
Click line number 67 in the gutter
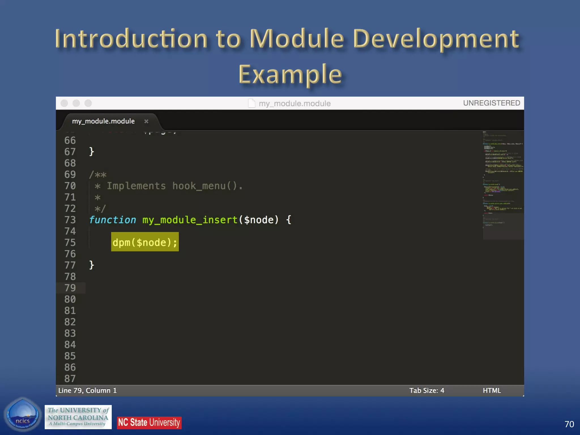pos(70,152)
